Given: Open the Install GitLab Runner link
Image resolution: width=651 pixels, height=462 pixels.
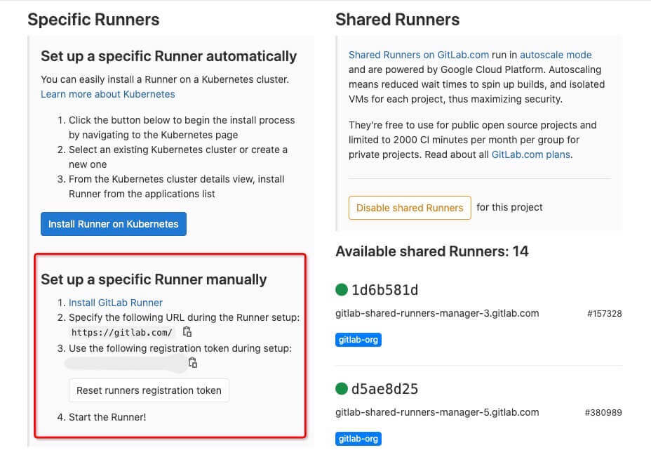Looking at the screenshot, I should (116, 303).
